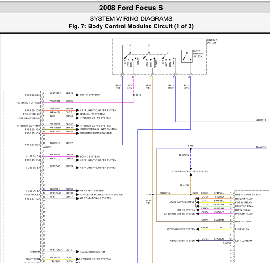The height and width of the screenshot is (263, 270).
Task: Click the 'RIGHT TURN' label
Action: (32, 259)
